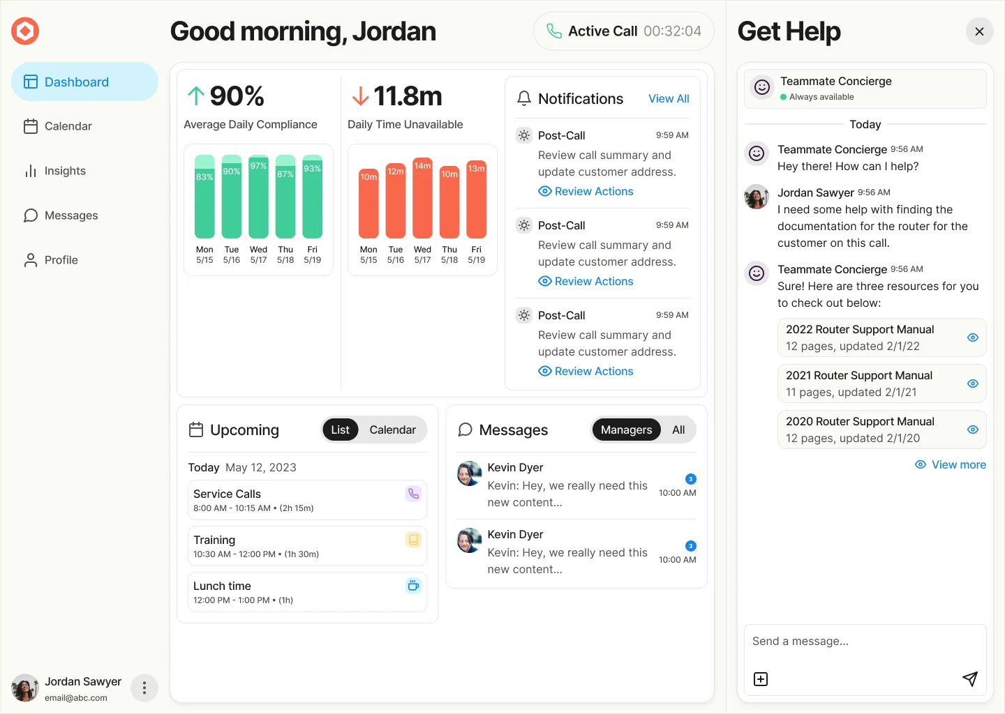Click the add attachment plus icon
Viewport: 1005px width, 714px height.
761,679
